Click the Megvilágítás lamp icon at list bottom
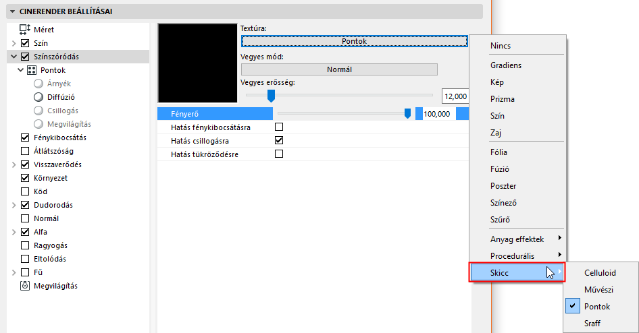The height and width of the screenshot is (333, 639). click(25, 286)
